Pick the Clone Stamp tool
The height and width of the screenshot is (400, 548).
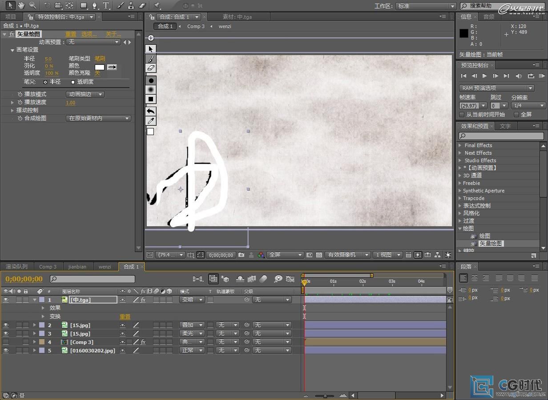(131, 5)
